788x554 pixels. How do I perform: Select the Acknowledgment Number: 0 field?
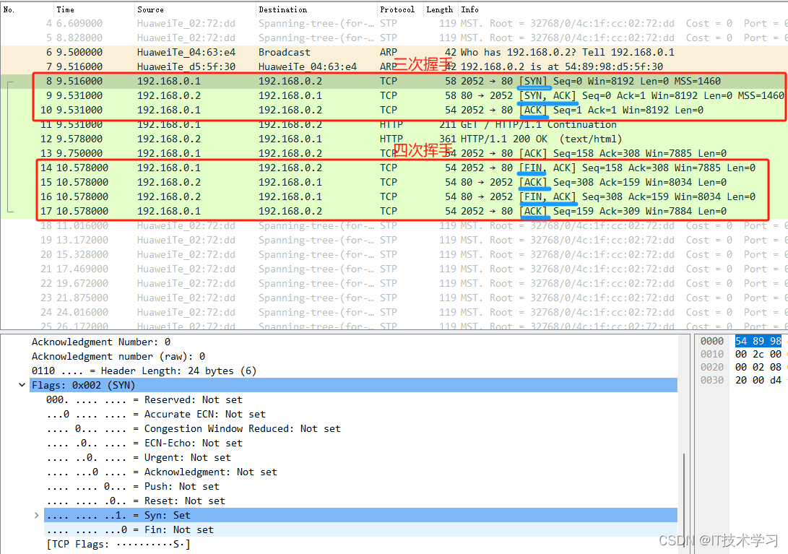(x=101, y=342)
